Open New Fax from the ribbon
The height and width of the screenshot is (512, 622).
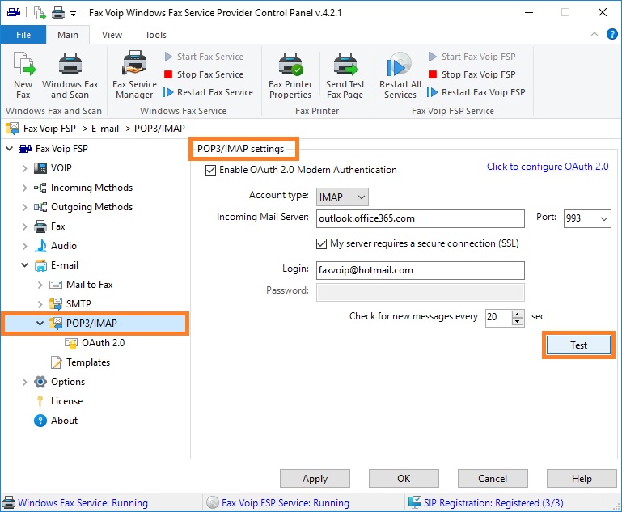click(x=23, y=75)
